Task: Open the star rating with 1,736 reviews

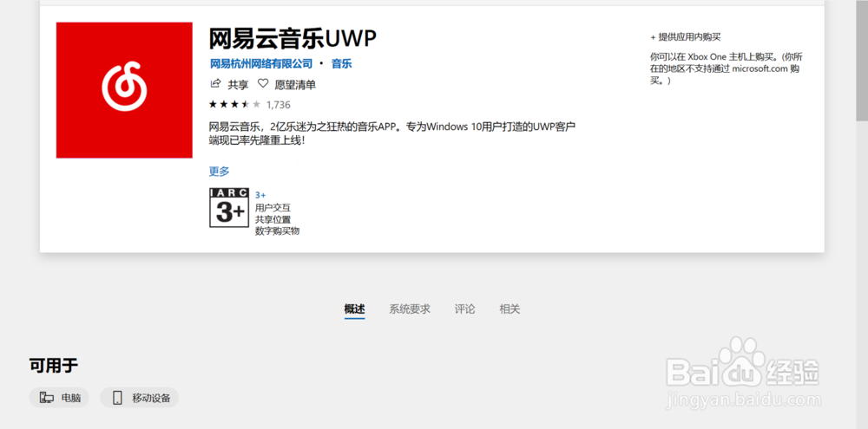Action: click(x=249, y=105)
